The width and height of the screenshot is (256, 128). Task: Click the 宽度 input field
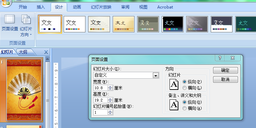coord(100,88)
